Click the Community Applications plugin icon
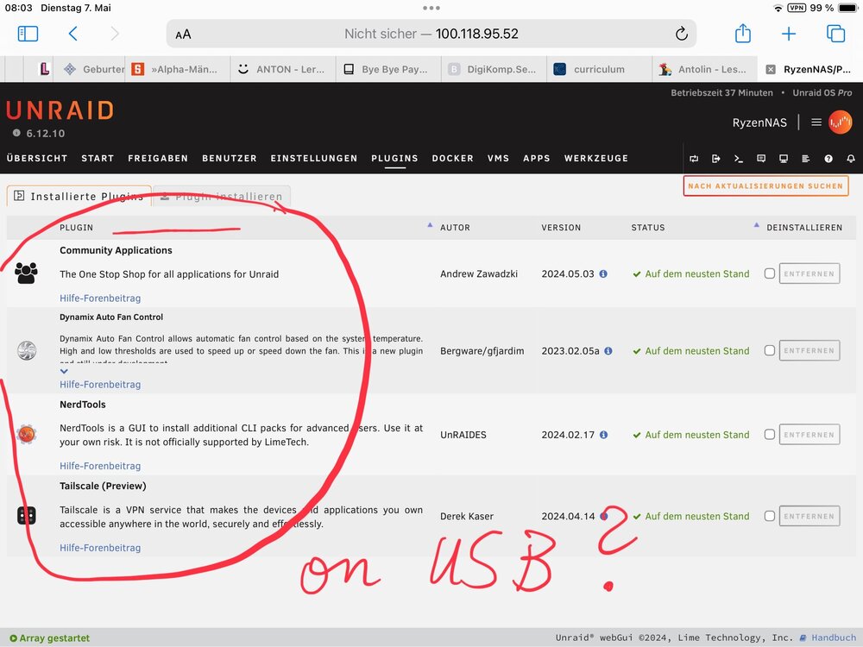863x647 pixels. (26, 273)
